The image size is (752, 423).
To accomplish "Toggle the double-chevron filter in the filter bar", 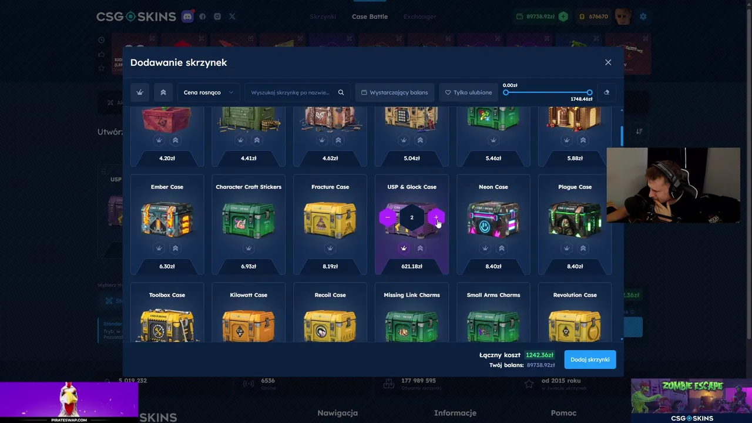I will coord(163,92).
